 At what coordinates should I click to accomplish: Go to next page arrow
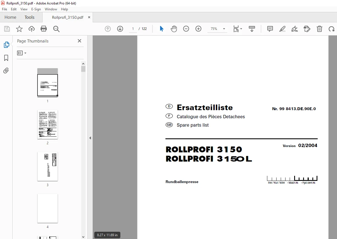(x=120, y=29)
